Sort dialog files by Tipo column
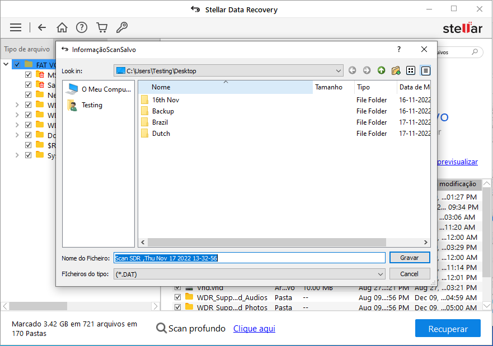 [x=375, y=87]
